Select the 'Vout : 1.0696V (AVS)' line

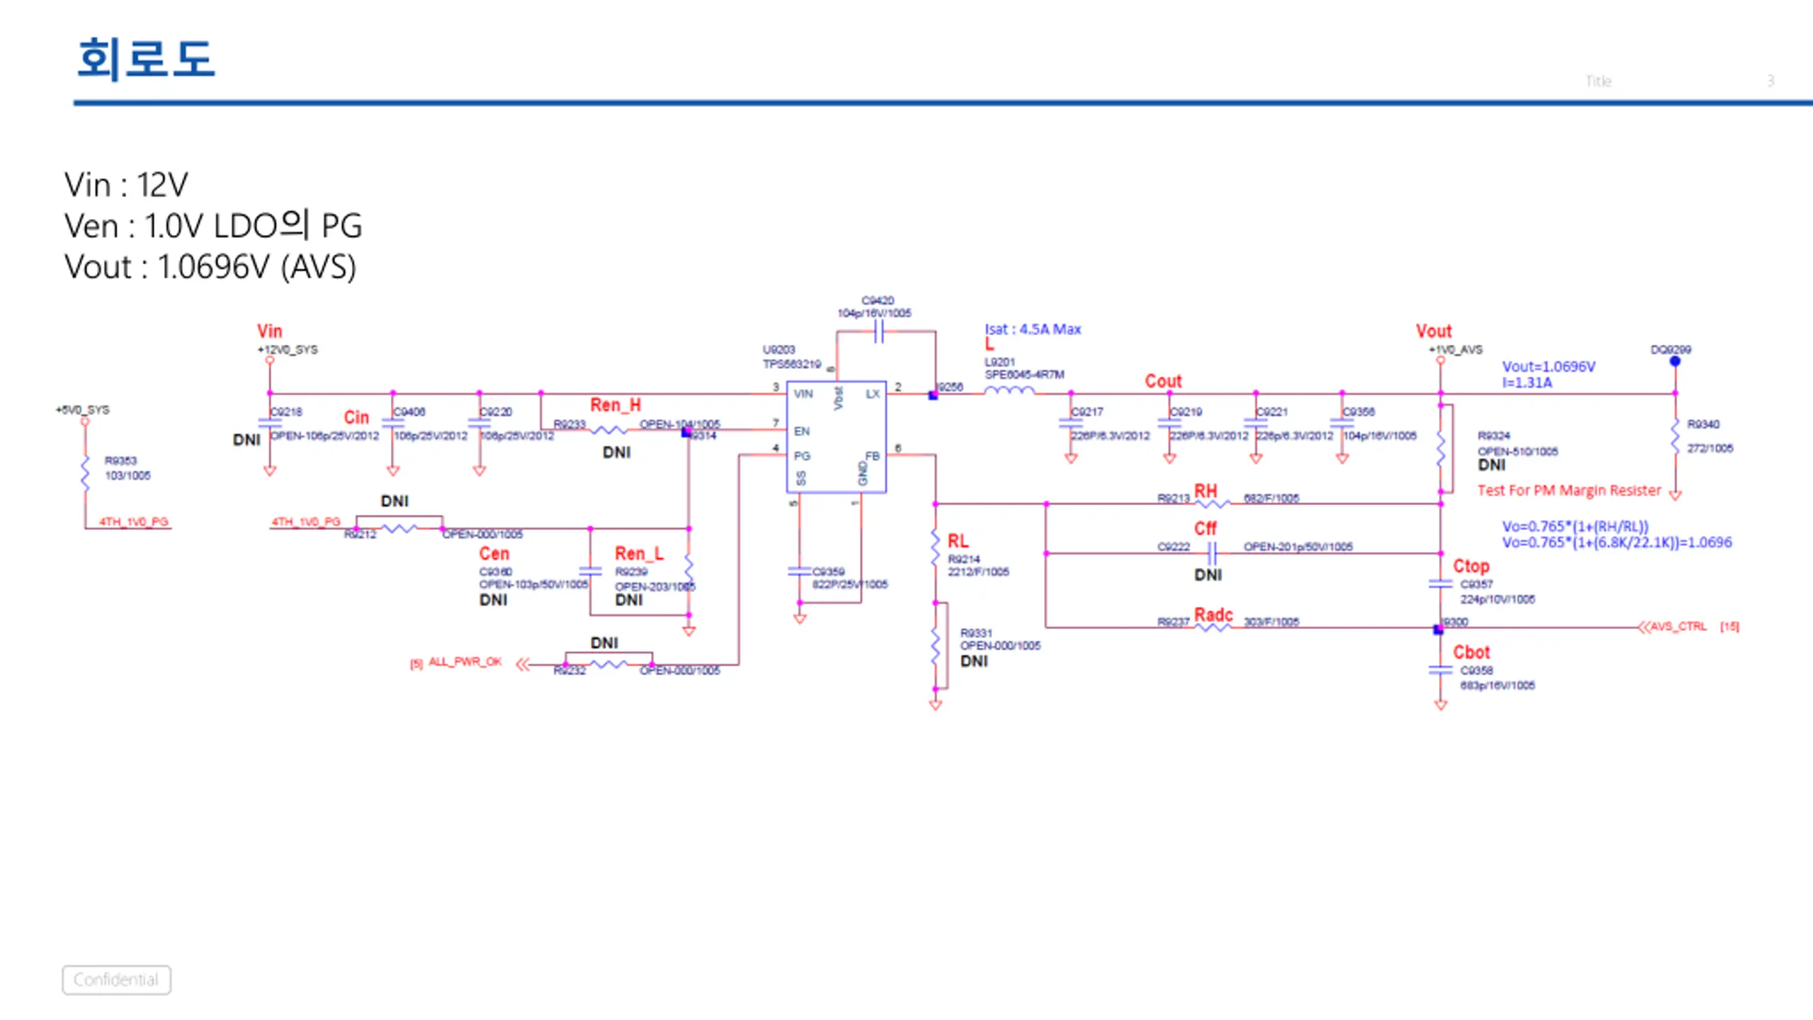pos(210,268)
